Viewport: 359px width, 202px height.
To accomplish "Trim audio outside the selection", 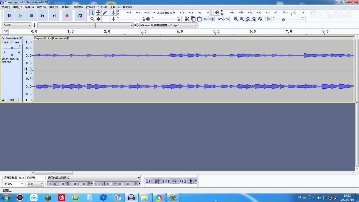I will coord(206,19).
